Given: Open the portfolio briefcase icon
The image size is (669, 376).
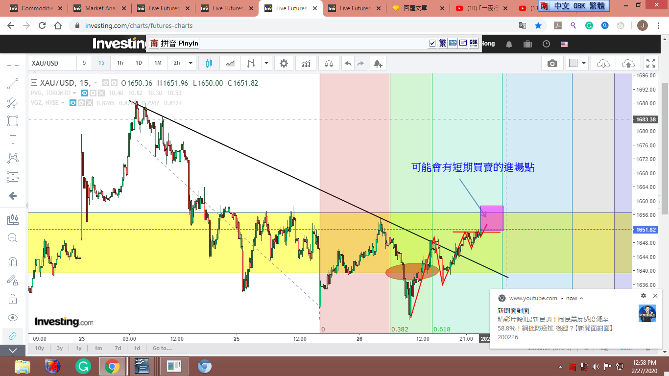Looking at the screenshot, I should pos(527,44).
